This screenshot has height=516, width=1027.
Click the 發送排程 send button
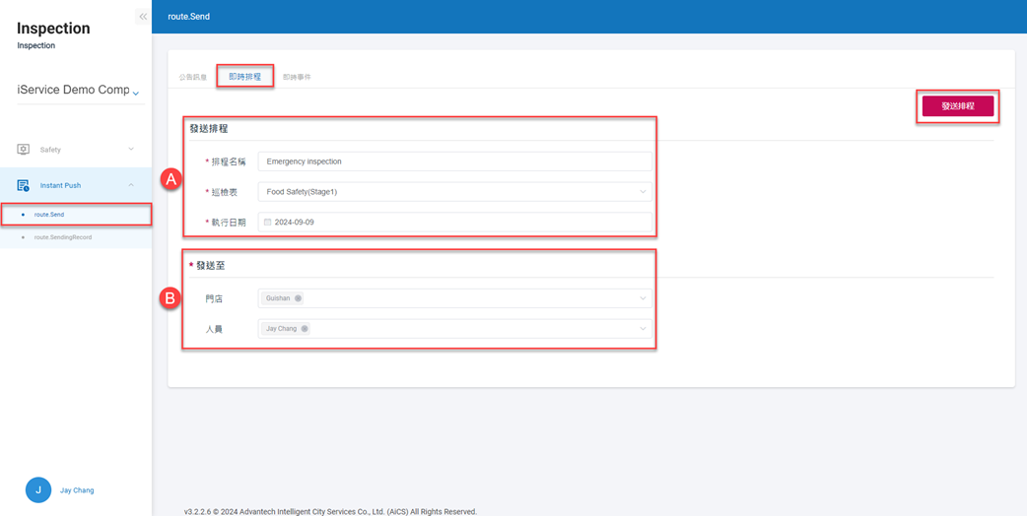(958, 106)
